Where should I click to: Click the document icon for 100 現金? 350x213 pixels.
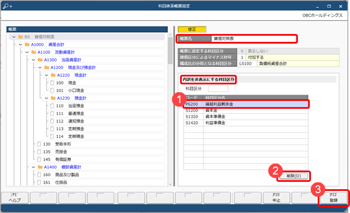tap(52, 83)
